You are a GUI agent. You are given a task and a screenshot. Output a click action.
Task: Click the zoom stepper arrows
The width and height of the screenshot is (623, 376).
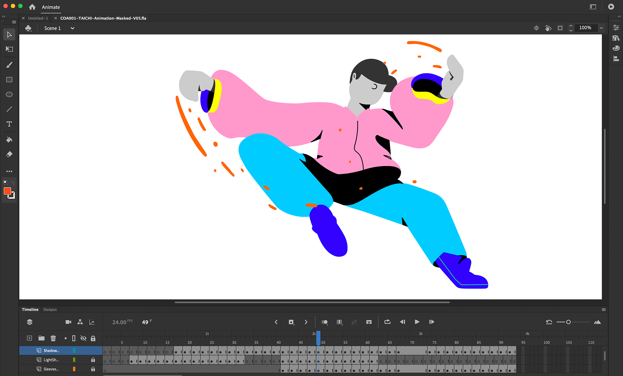click(571, 28)
